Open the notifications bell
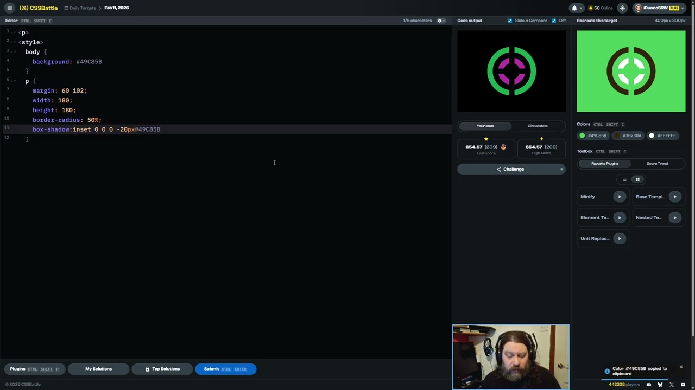The image size is (695, 390). (574, 8)
